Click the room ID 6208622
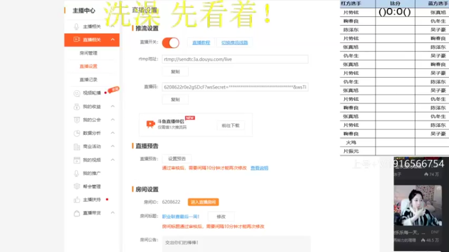449x252 pixels. pyautogui.click(x=171, y=202)
